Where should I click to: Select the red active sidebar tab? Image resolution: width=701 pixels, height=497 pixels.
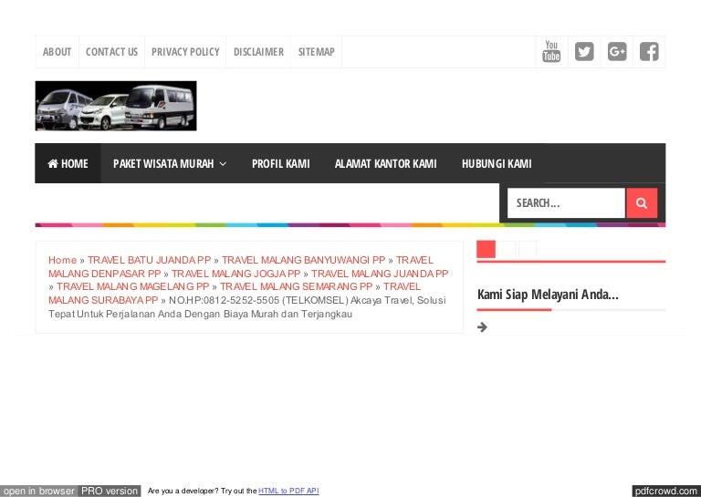pos(486,249)
